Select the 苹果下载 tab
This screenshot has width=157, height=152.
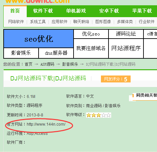point(142,11)
